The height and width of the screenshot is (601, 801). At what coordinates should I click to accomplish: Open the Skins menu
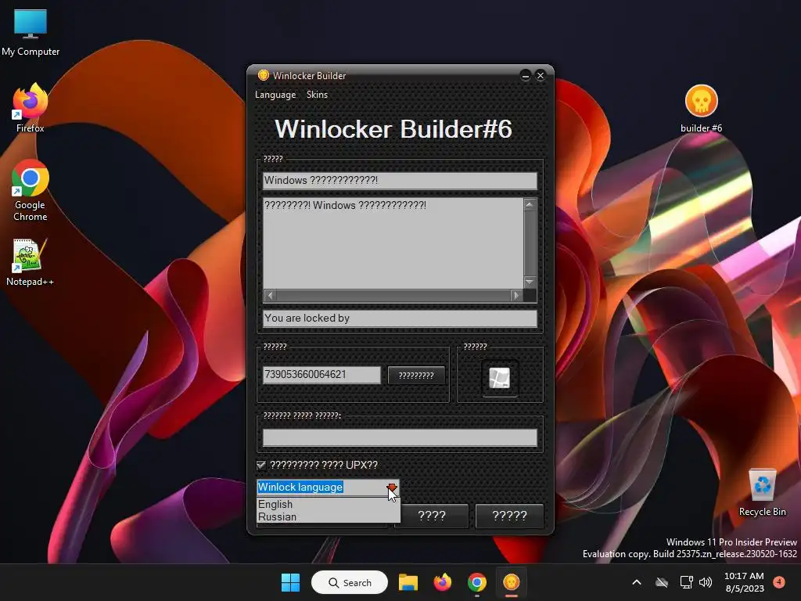(317, 95)
